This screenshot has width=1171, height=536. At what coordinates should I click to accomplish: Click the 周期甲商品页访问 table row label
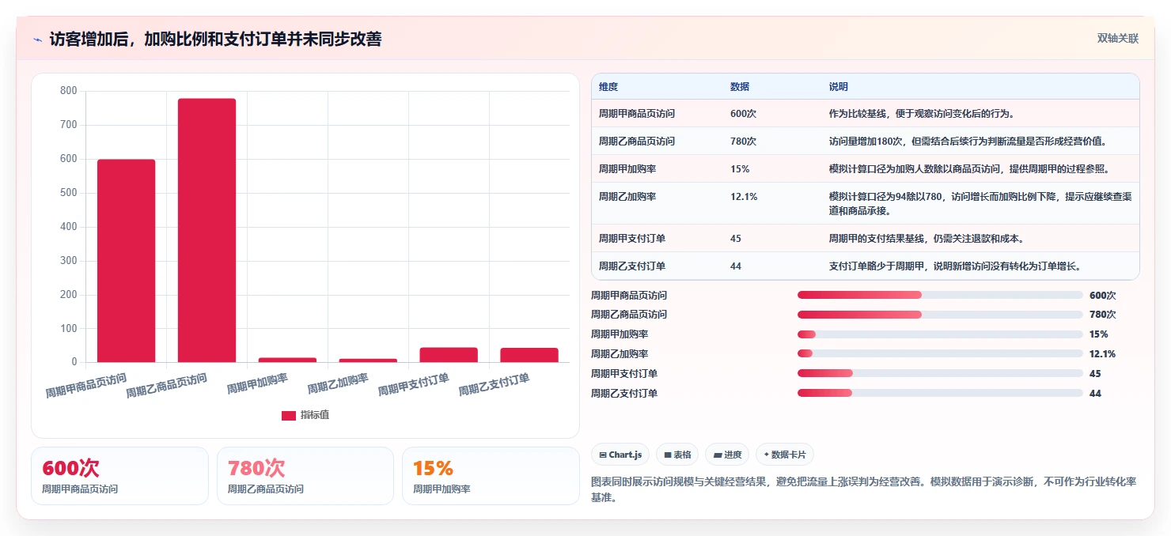637,114
